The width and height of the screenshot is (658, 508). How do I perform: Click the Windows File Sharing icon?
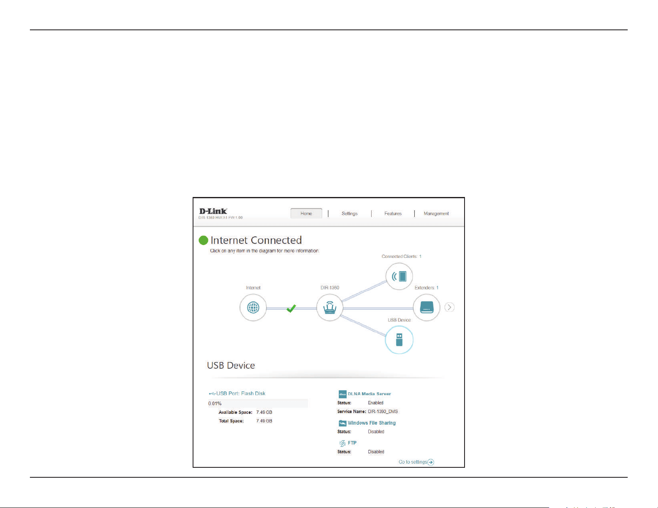(342, 423)
